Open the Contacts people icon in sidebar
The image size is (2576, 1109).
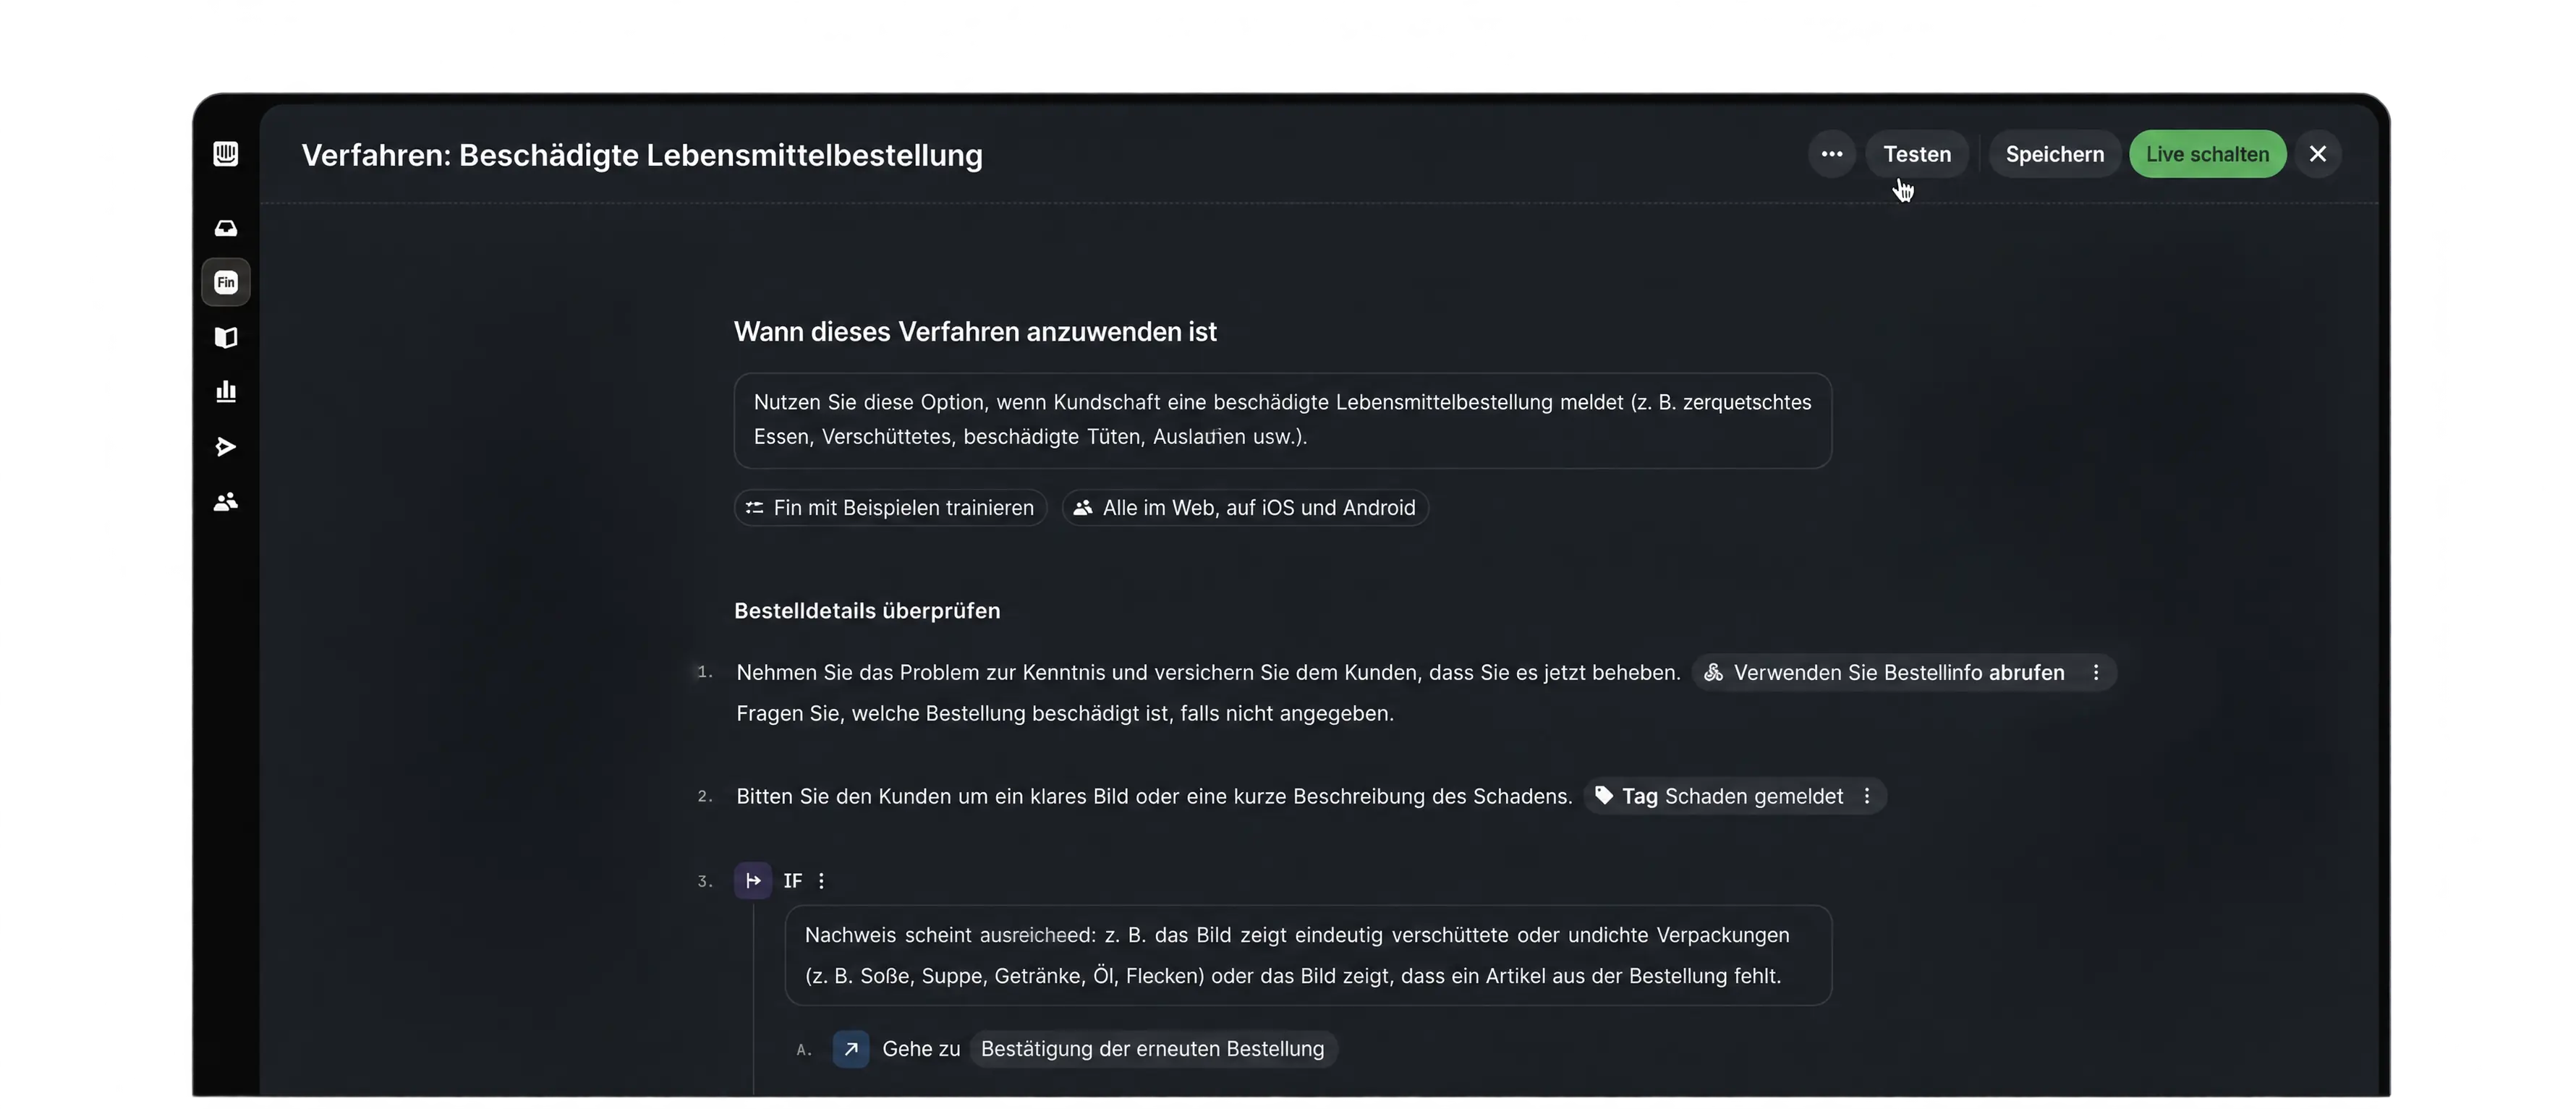pyautogui.click(x=226, y=501)
